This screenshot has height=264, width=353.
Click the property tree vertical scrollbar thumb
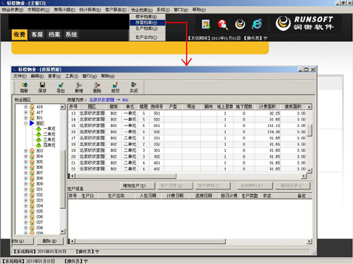pyautogui.click(x=63, y=178)
